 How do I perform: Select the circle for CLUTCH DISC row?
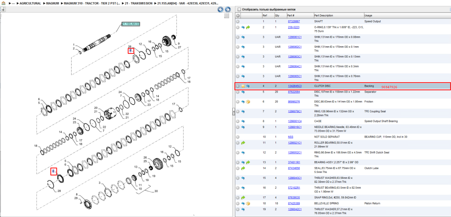[x=238, y=86]
